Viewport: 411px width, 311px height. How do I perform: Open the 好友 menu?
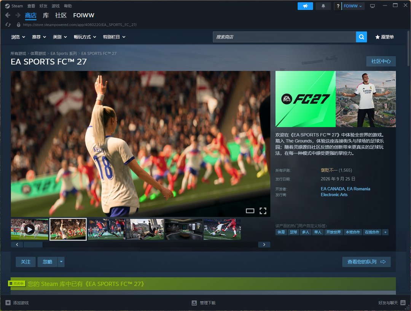43,6
